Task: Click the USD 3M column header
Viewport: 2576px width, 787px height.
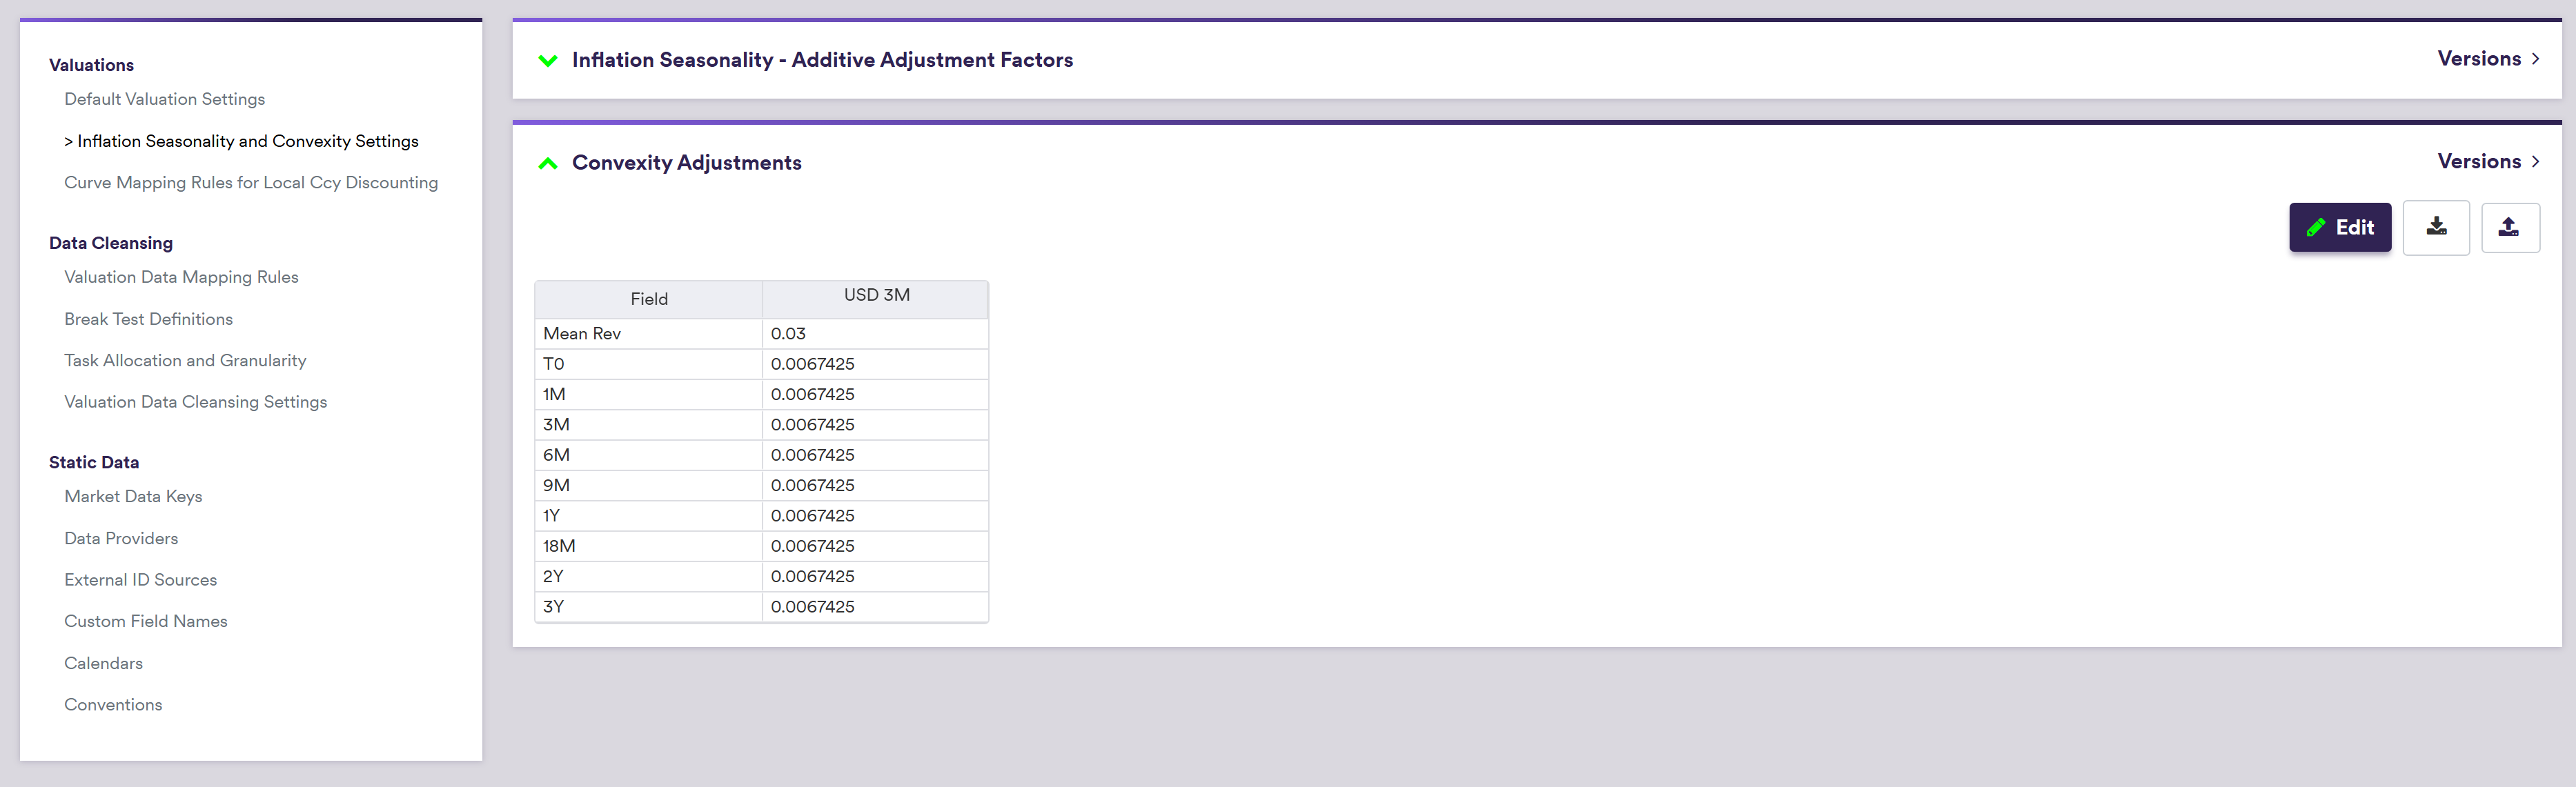Action: click(876, 296)
